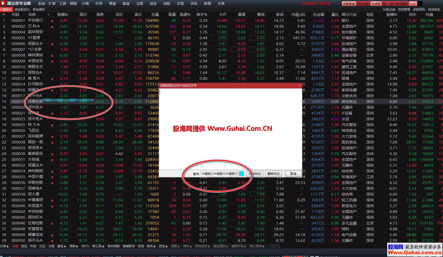Image resolution: width=443 pixels, height=257 pixels.
Task: Click the R marker icon beside 泛海控股
Action: tap(52, 224)
